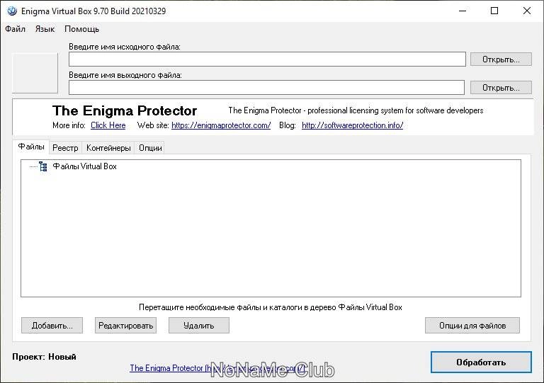Follow the Click Here link
The height and width of the screenshot is (383, 544).
(108, 125)
